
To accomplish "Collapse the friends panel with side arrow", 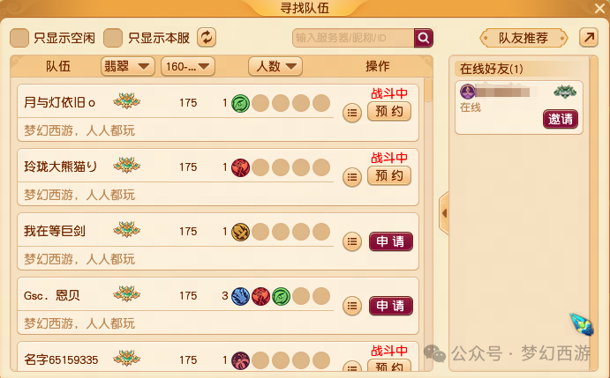I will [x=444, y=213].
